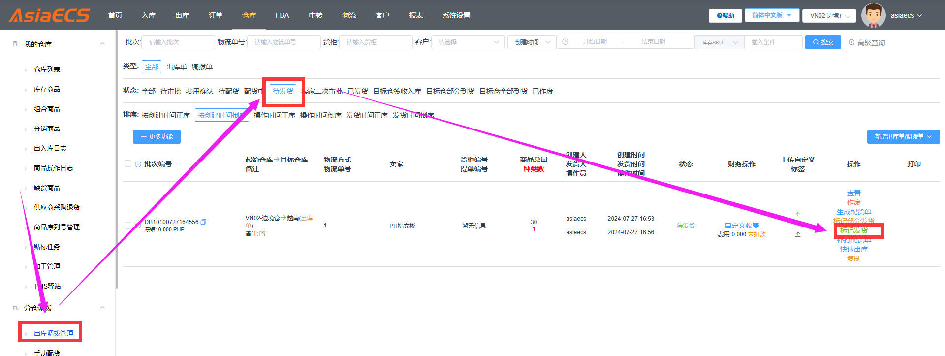Focus the 批次 input field
The image size is (945, 356).
tap(178, 42)
